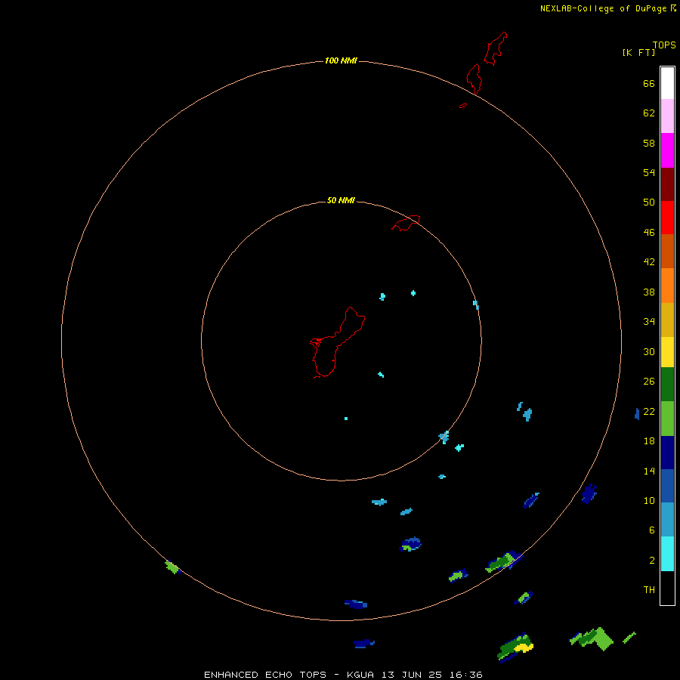Click the cyan 6 kft legend swatch

click(x=667, y=554)
